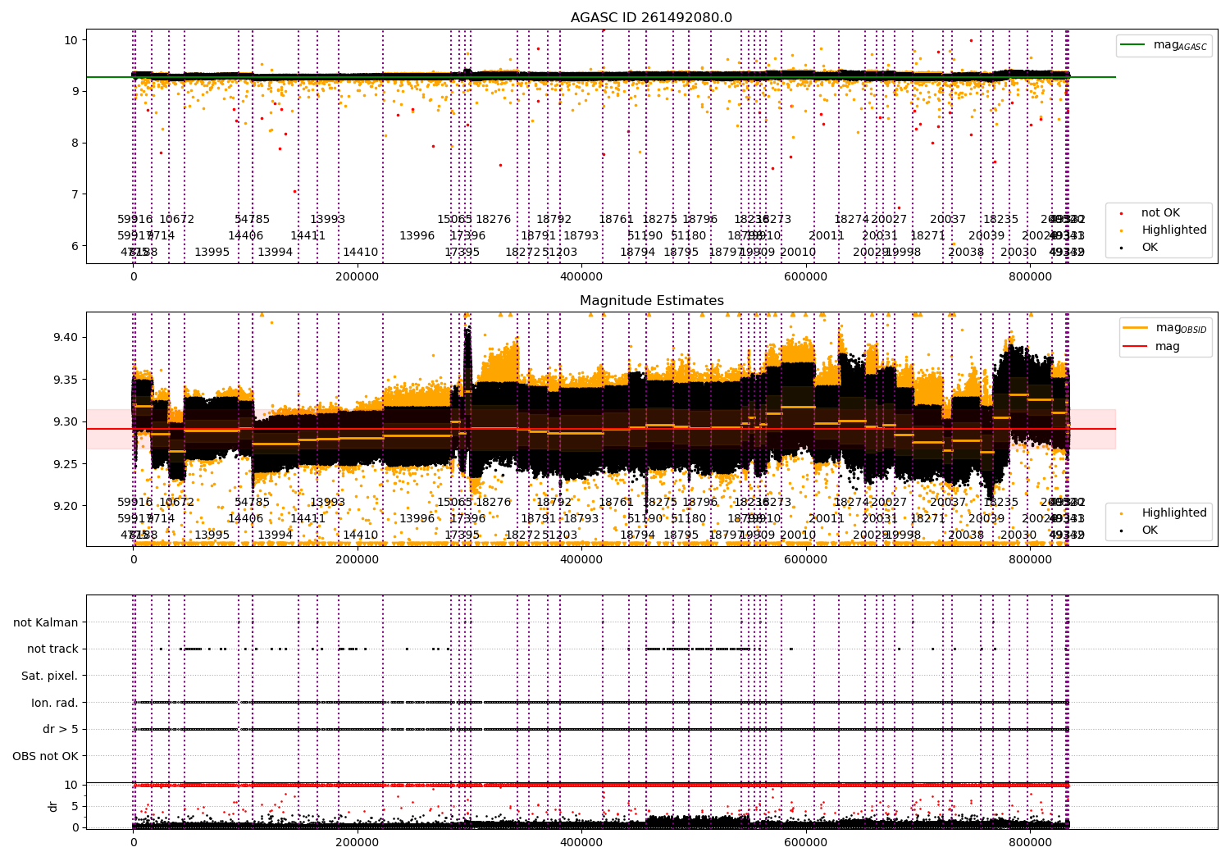Click the 'not track' y-axis label

point(52,649)
